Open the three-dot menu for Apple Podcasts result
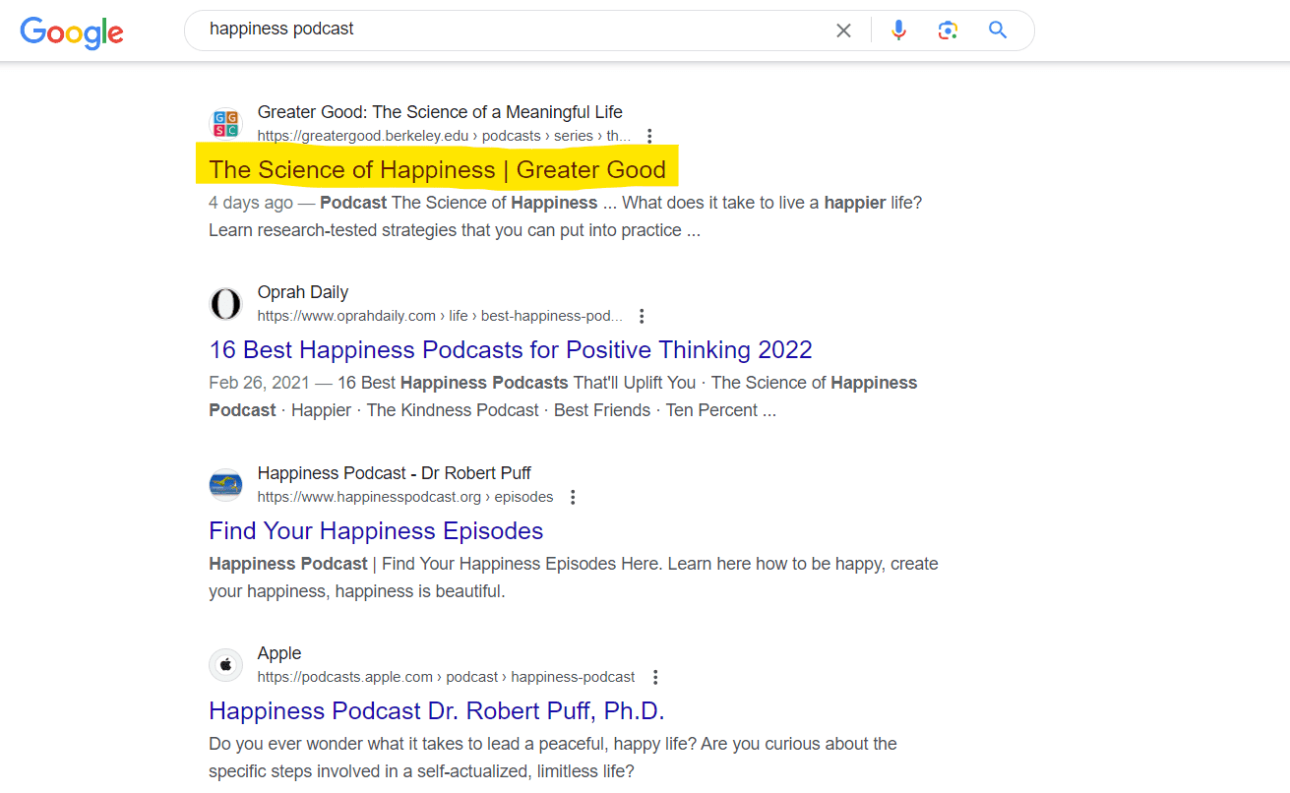 pos(655,677)
